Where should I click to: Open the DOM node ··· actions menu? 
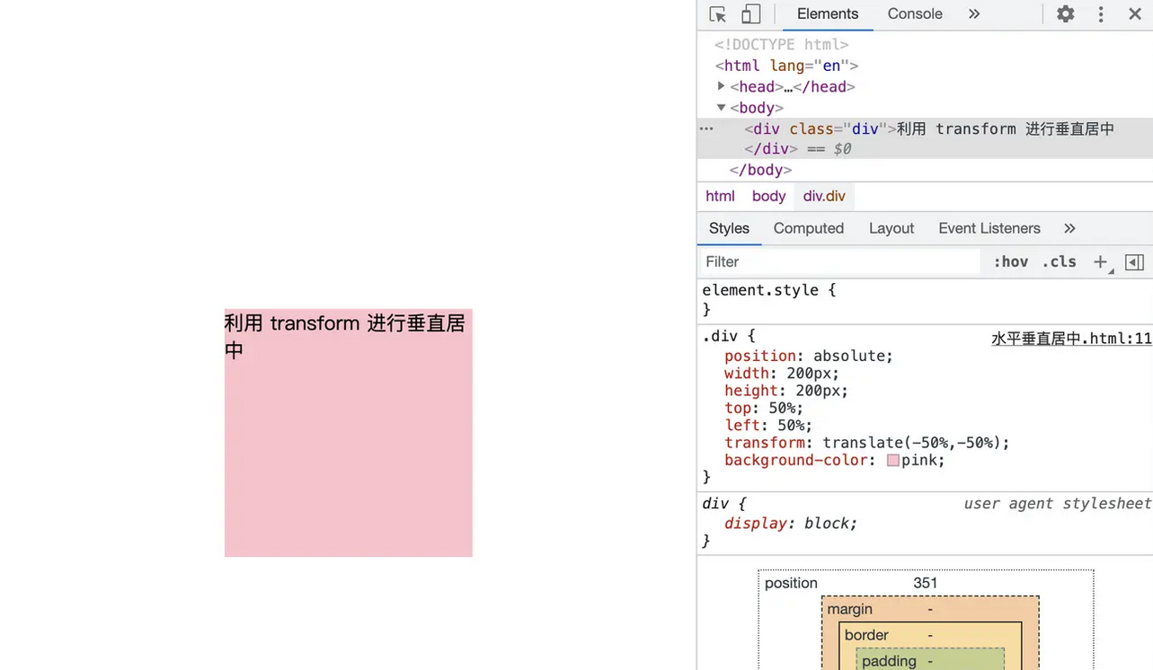pos(706,128)
